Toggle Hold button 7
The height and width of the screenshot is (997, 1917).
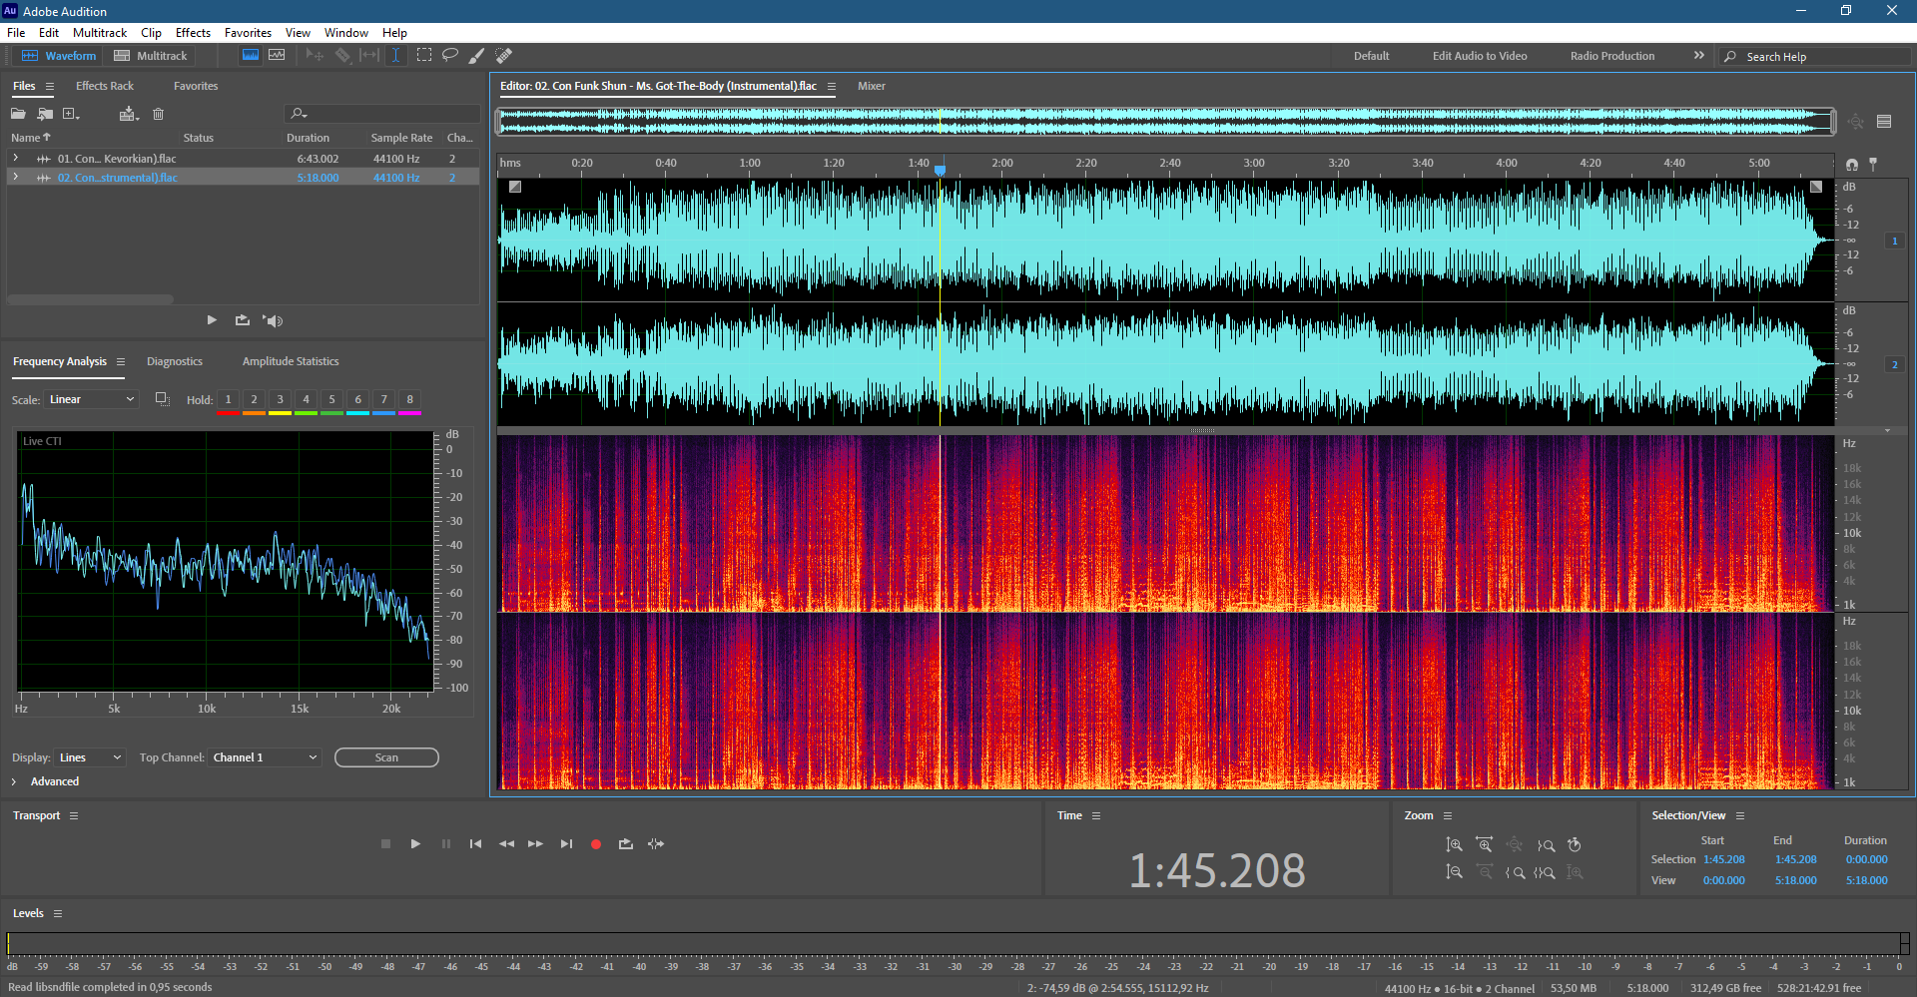[x=383, y=400]
